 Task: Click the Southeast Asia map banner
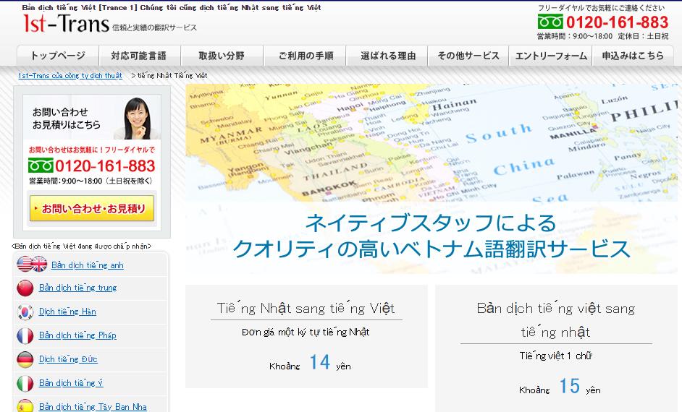pos(431,178)
